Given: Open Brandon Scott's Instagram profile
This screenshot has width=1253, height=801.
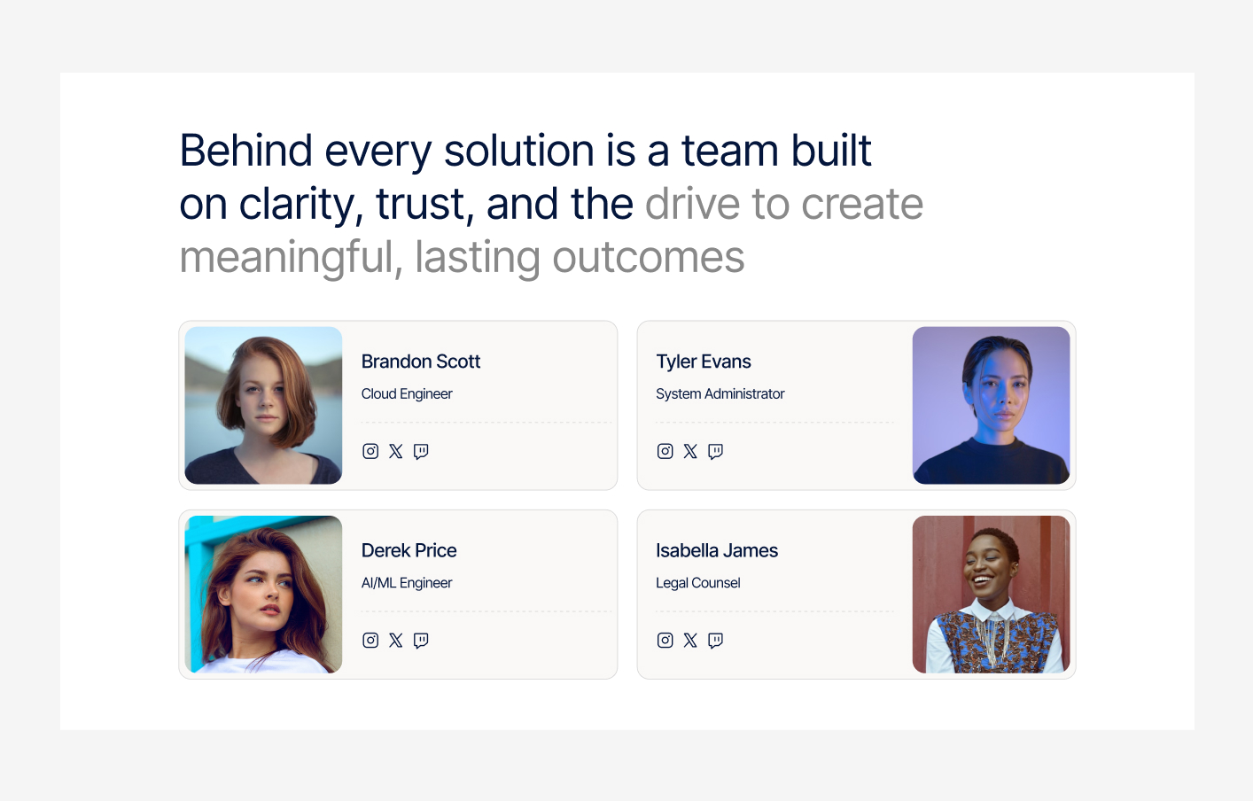Looking at the screenshot, I should pos(370,451).
